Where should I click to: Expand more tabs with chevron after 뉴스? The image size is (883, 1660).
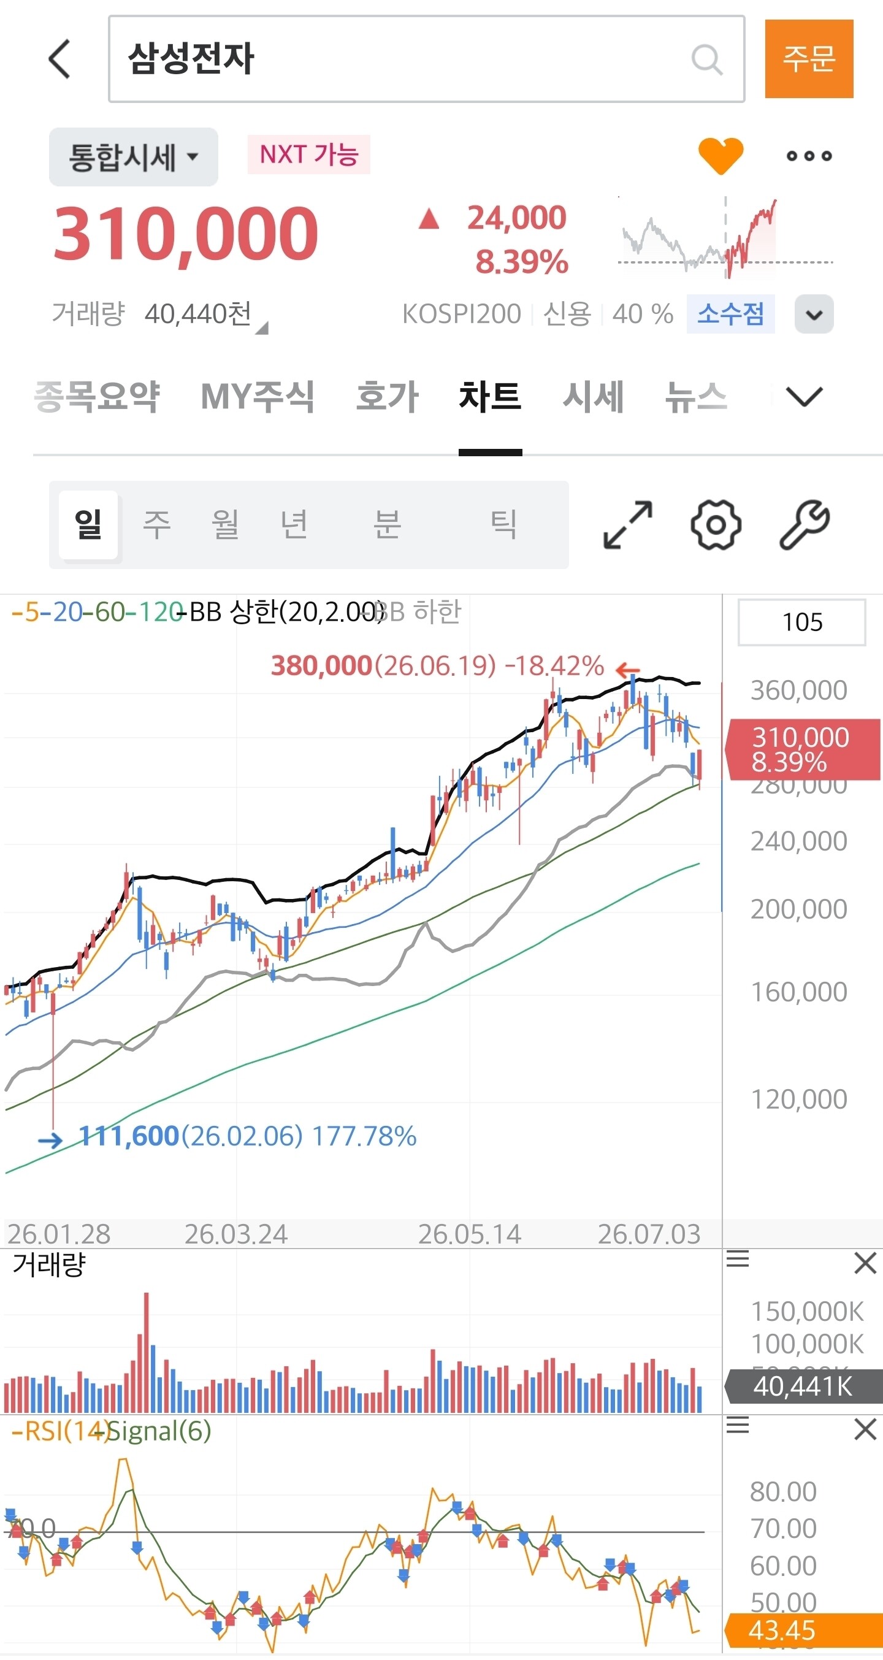(x=805, y=396)
